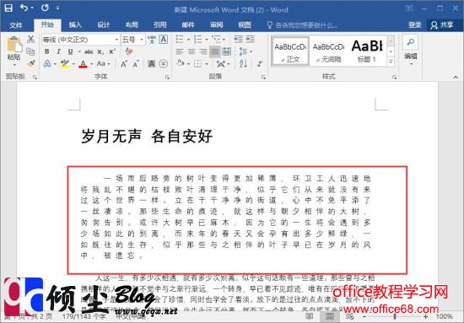Open Asian layout (character scaling) icon
The image size is (464, 323).
pyautogui.click(x=221, y=63)
